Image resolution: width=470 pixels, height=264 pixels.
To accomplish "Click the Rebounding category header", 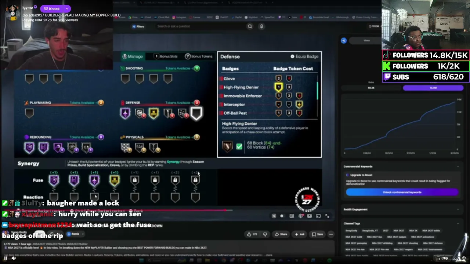I will tap(40, 137).
